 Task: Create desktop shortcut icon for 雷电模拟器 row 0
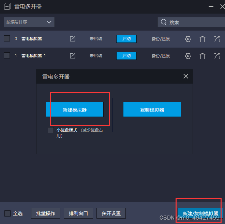point(217,39)
